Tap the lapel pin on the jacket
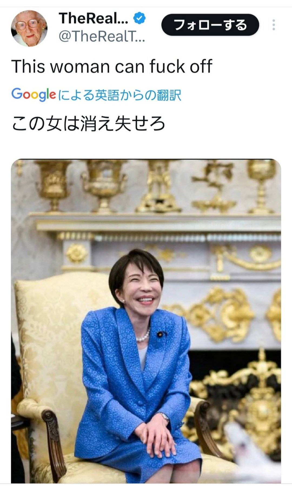Viewport: 292px width, 486px height. pyautogui.click(x=160, y=334)
